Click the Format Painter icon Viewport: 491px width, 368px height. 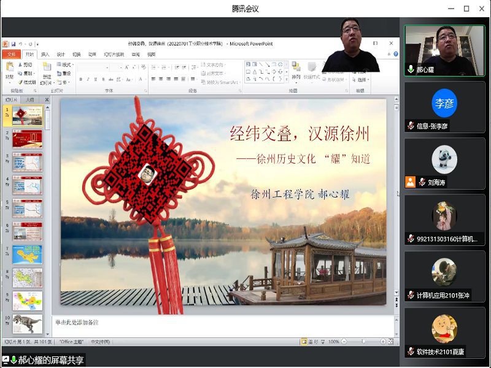[x=27, y=82]
